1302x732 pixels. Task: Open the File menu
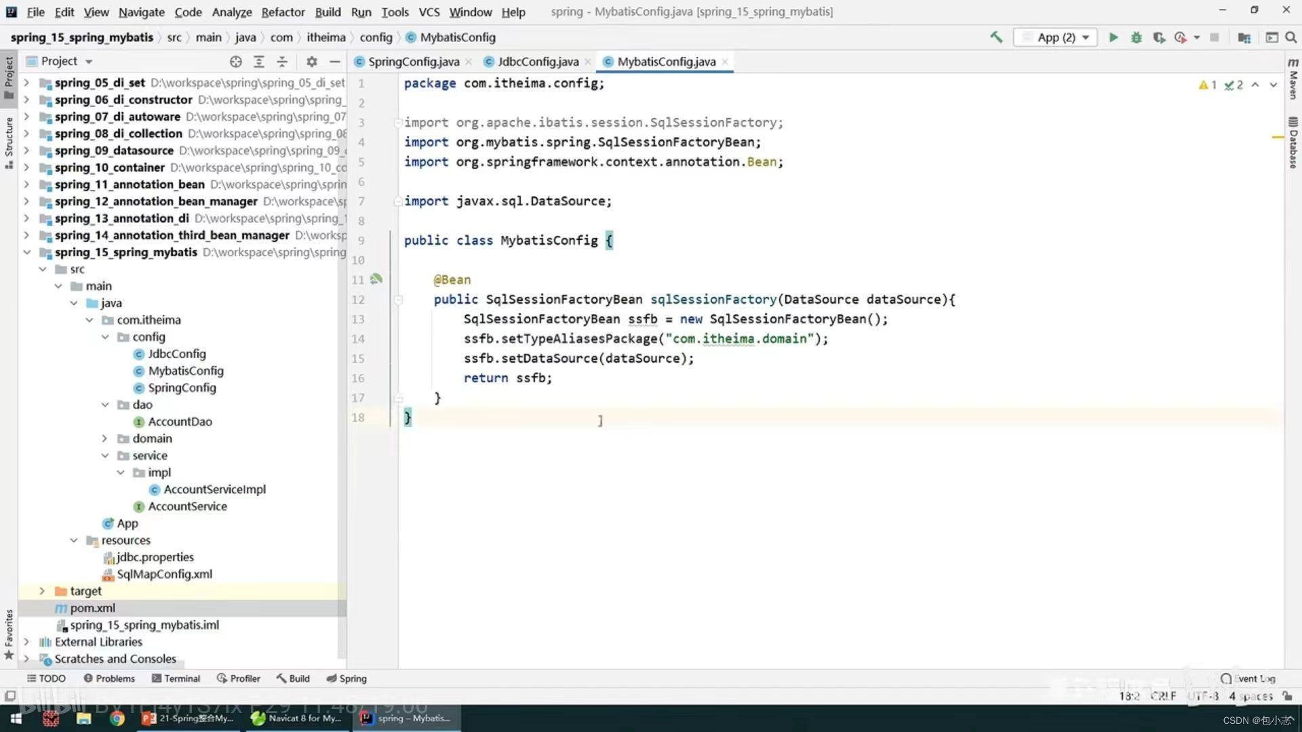click(35, 12)
